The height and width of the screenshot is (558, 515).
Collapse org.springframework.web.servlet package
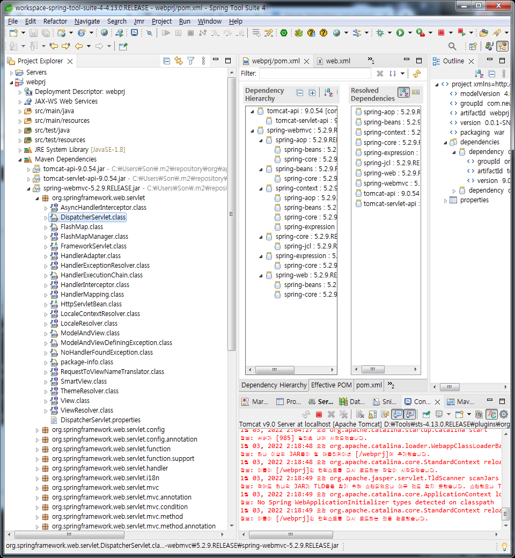click(37, 198)
